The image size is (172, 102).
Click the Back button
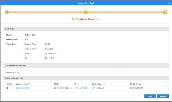tap(150, 96)
